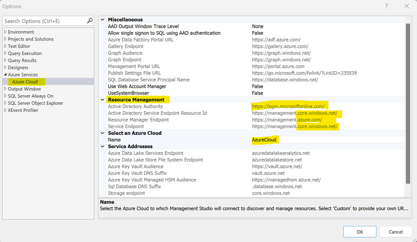Collapse the Service Addresses section chevron
The image size is (417, 242).
(x=103, y=146)
